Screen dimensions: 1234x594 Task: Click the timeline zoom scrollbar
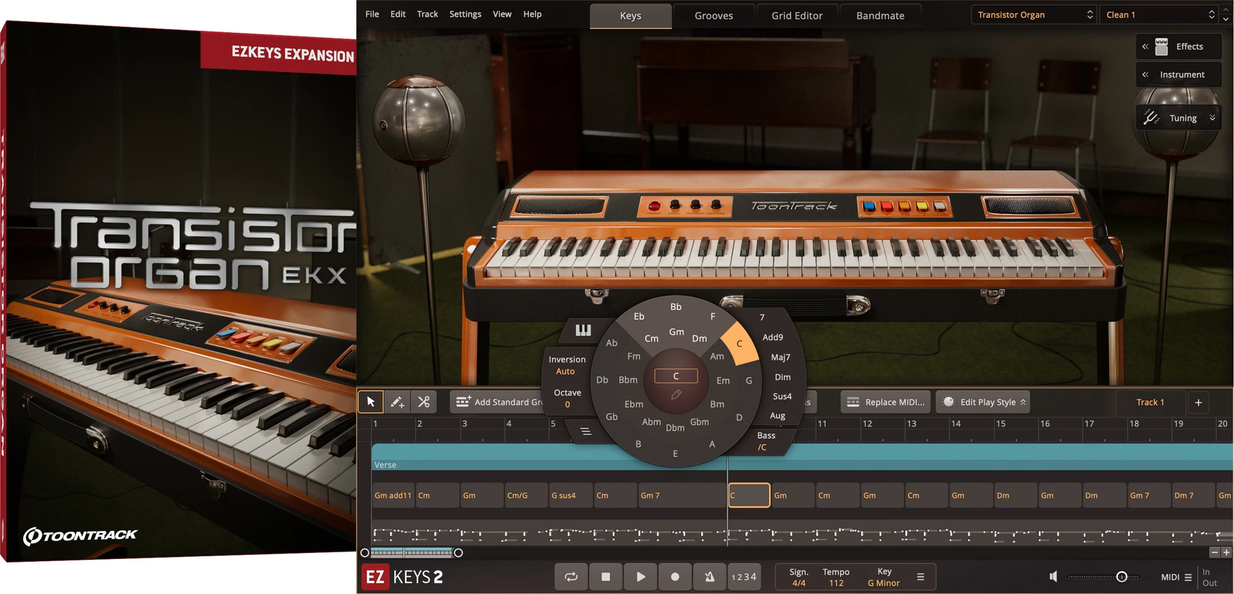click(411, 552)
